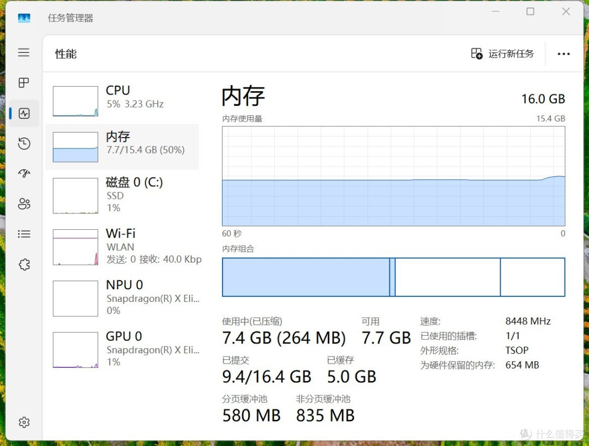
Task: Click the TSOP form factor value
Action: (517, 350)
